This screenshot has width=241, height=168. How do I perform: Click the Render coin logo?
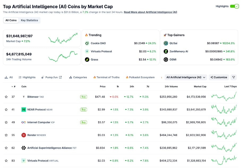click(x=24, y=135)
